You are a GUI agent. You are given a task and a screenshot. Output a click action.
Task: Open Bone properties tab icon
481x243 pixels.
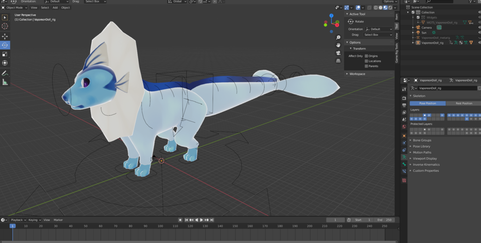point(404,164)
